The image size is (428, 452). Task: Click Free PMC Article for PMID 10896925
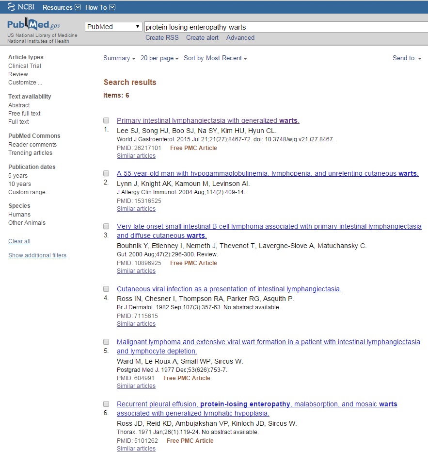click(x=193, y=263)
